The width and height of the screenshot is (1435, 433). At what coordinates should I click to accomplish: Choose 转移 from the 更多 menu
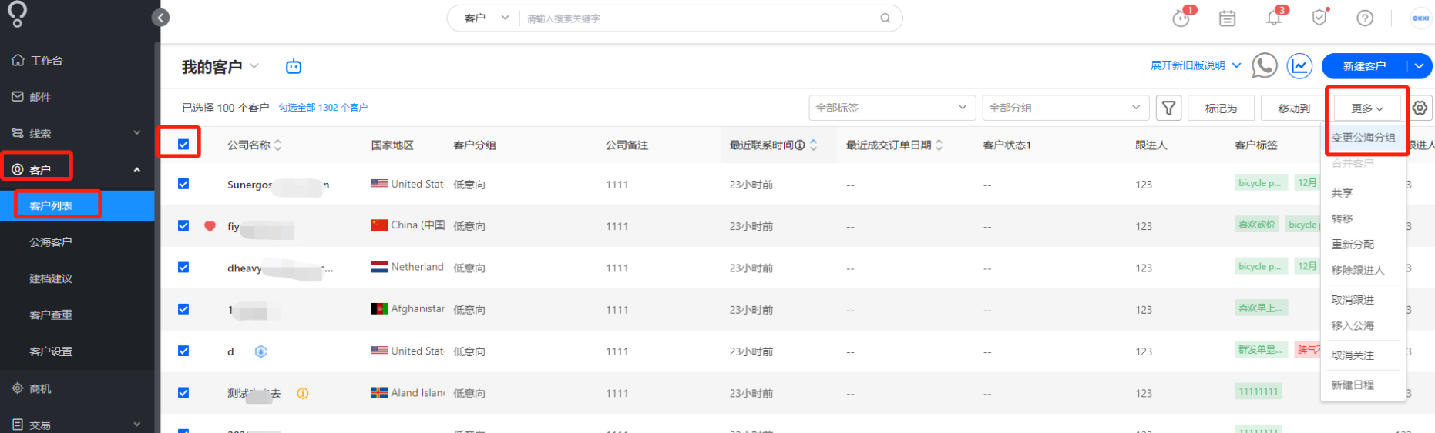pyautogui.click(x=1363, y=219)
